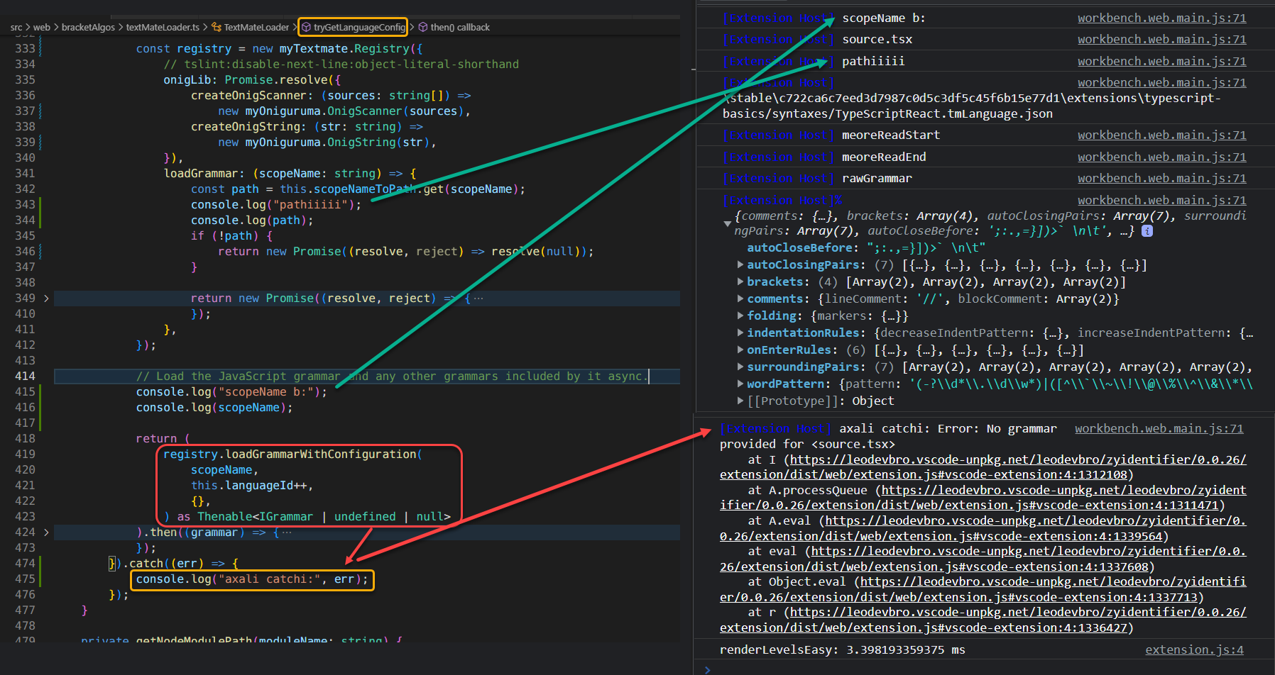
Task: Unfold the collapsed then() block at line 424
Action: (x=46, y=532)
